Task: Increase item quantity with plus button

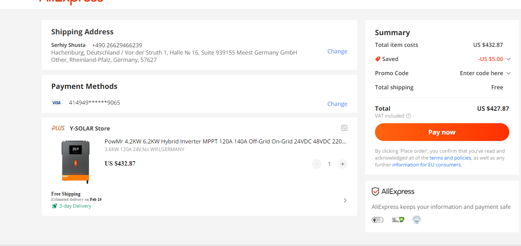Action: click(x=343, y=164)
